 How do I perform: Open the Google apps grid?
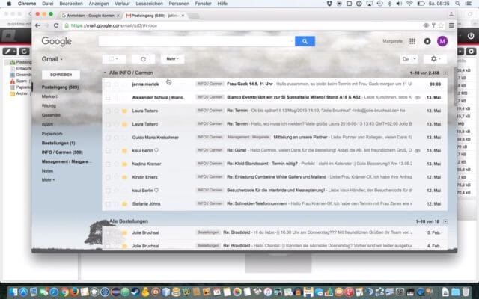[412, 41]
